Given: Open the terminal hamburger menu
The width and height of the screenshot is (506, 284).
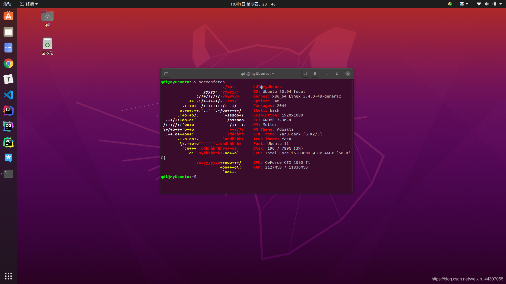Looking at the screenshot, I should pos(315,74).
